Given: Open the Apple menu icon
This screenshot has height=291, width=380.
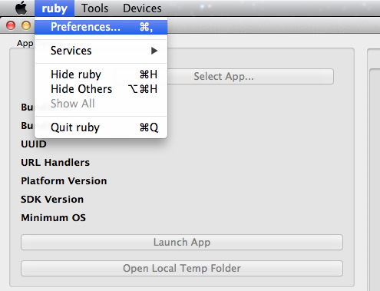Looking at the screenshot, I should click(x=21, y=8).
